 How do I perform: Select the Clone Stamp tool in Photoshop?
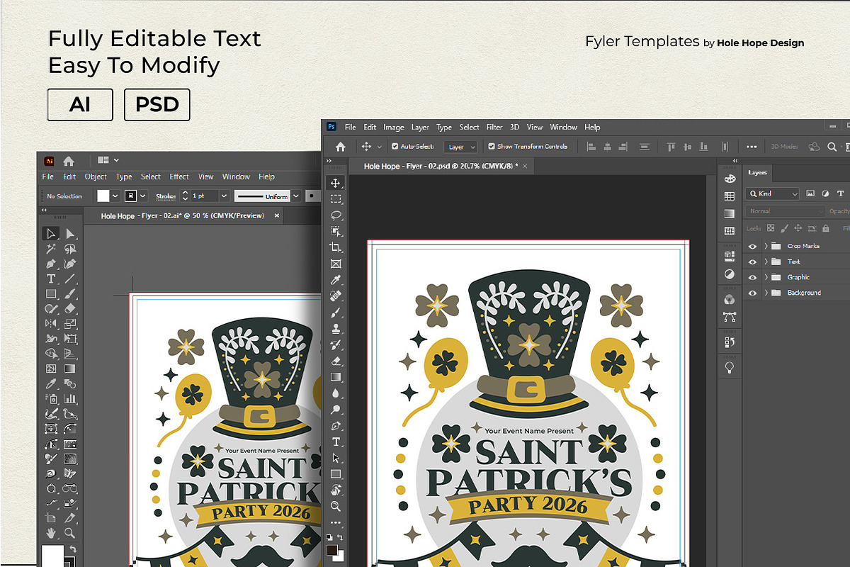336,329
